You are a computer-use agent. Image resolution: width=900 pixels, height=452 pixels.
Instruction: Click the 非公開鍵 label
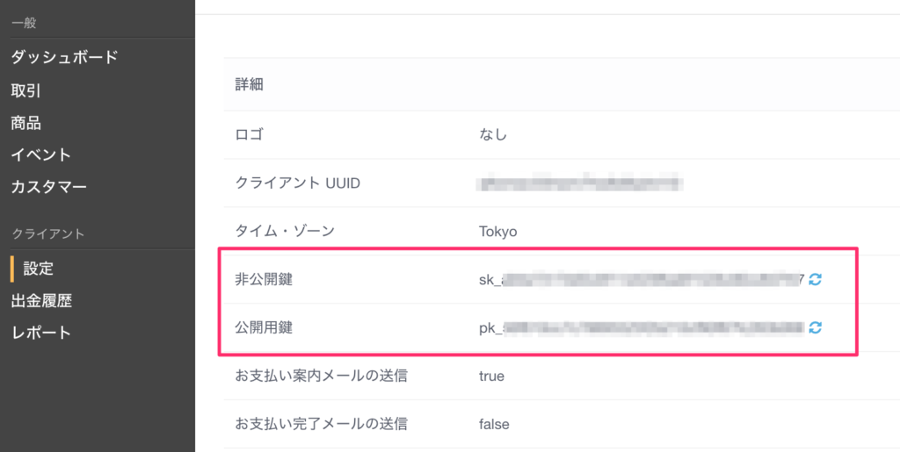[x=264, y=280]
